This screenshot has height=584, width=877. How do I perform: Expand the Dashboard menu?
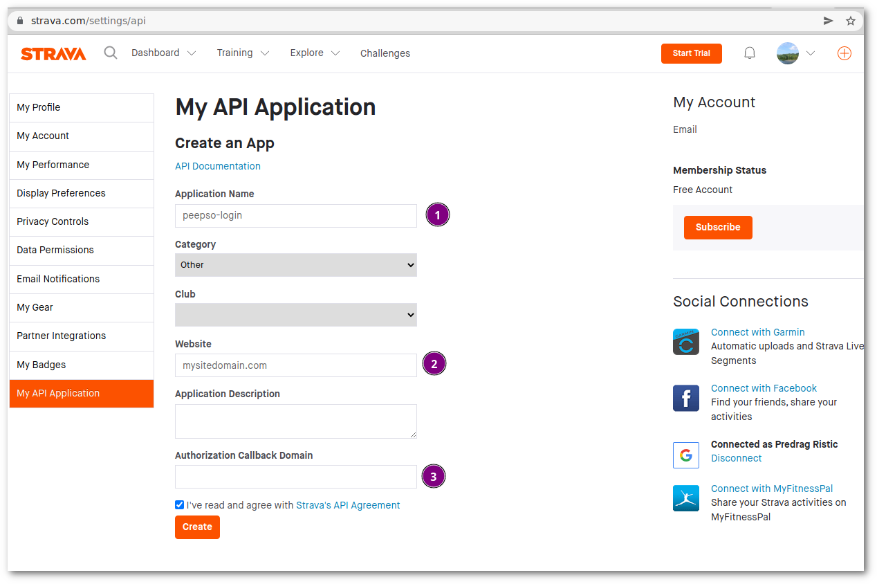click(164, 53)
